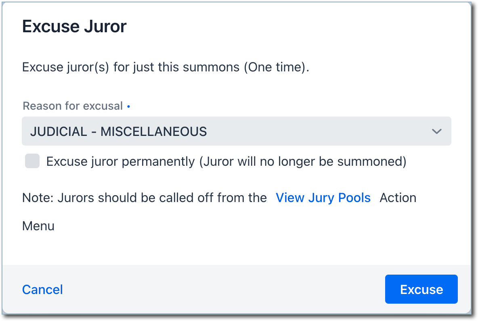Select the JUDICIAL - MISCELLANEOUS value text
Viewport: 478px width, 321px height.
(x=118, y=131)
